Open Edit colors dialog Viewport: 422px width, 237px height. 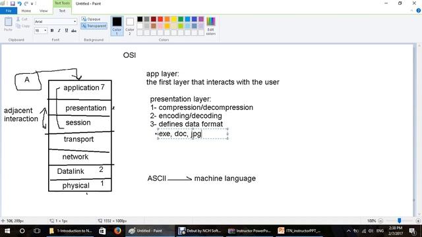(x=211, y=26)
